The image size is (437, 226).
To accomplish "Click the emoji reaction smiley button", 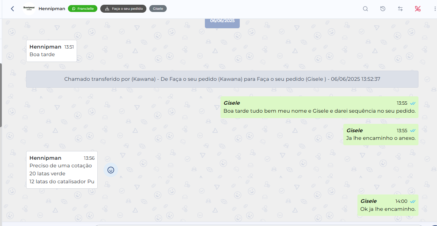I will (x=111, y=169).
